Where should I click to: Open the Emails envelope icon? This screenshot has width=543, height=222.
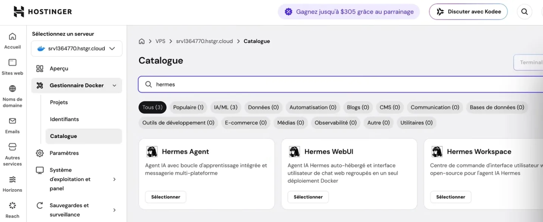pyautogui.click(x=12, y=121)
